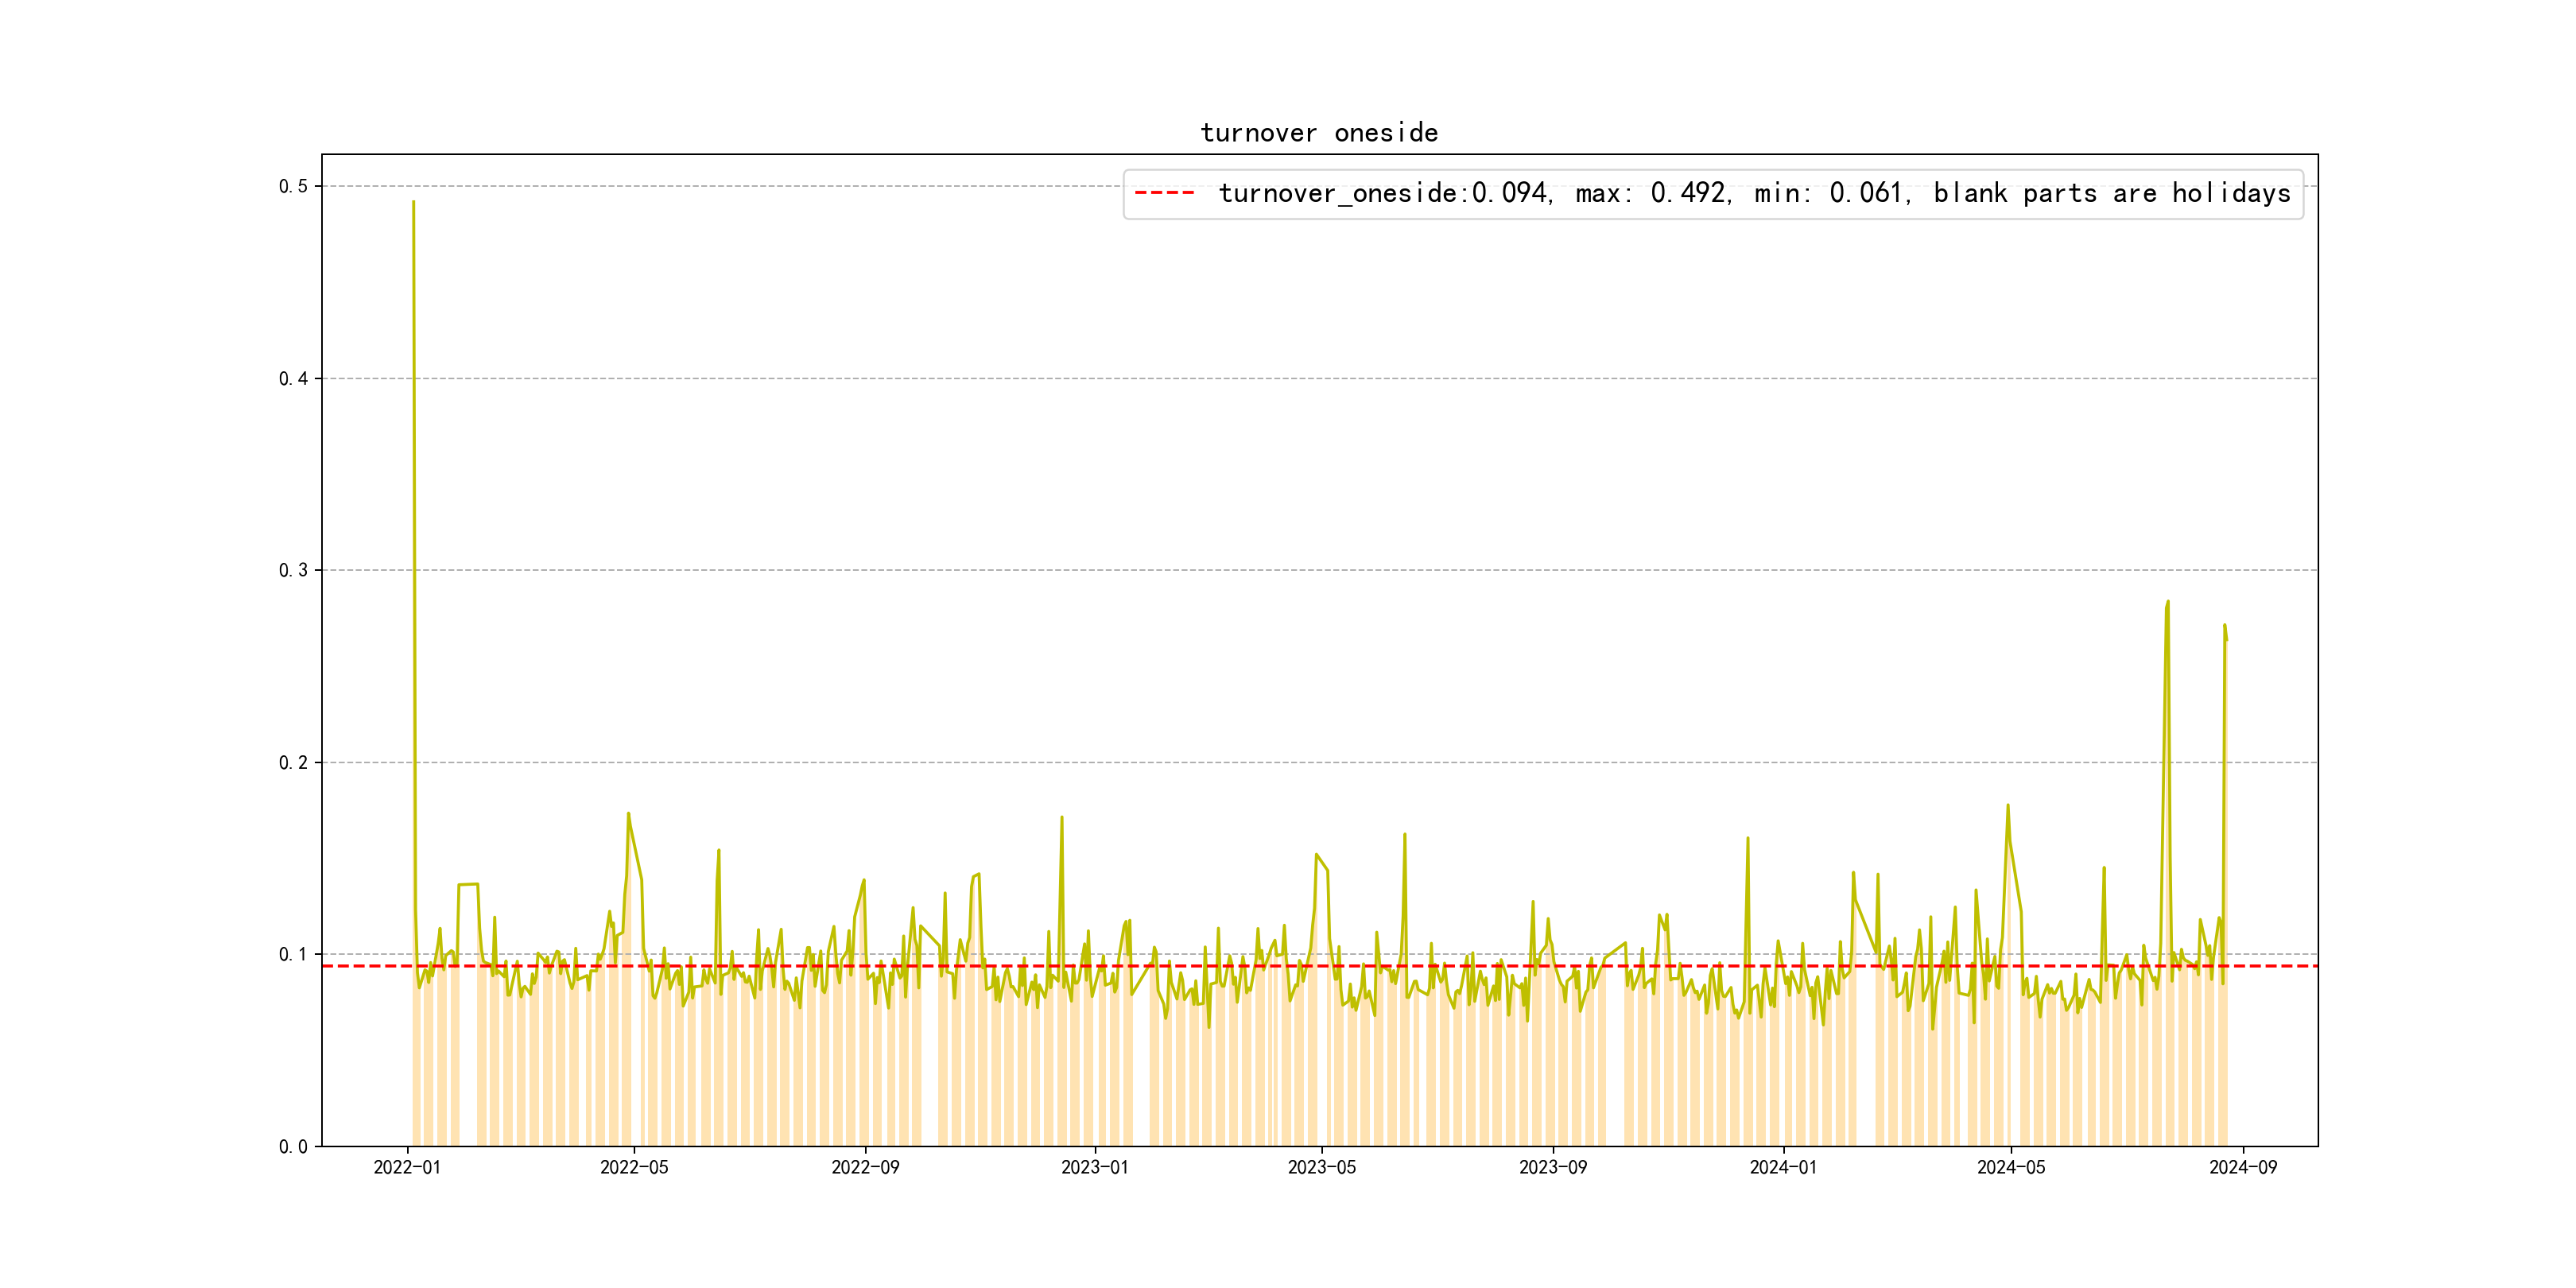Click the legend text showing turnover_oneside:0.094
This screenshot has width=2576, height=1288.
point(1384,193)
